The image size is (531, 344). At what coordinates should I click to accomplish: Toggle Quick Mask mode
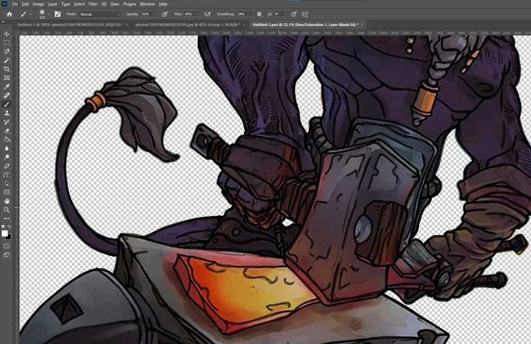tap(7, 246)
